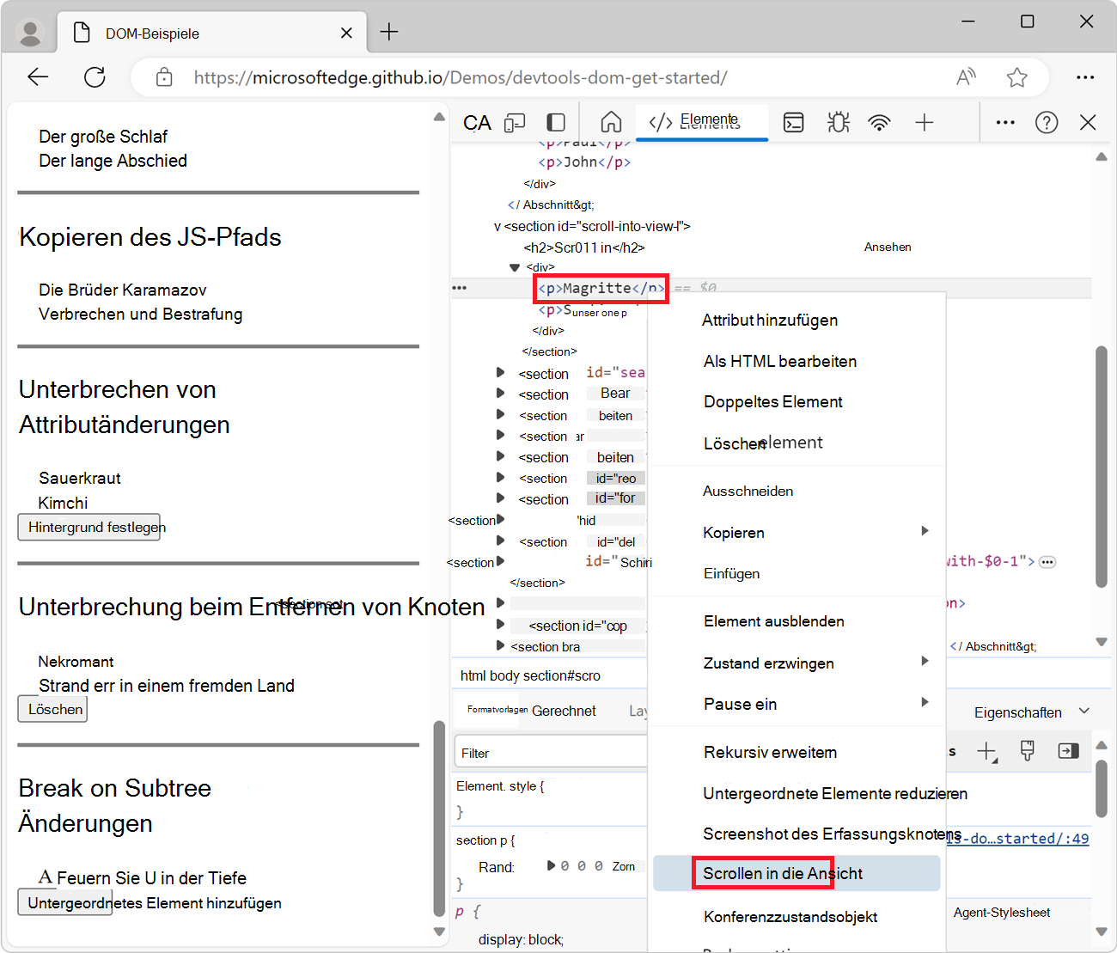This screenshot has width=1117, height=953.
Task: Select Element ausblenden
Action: tap(774, 621)
